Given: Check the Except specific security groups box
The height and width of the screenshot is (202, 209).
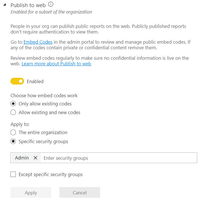Looking at the screenshot, I should click(x=13, y=174).
